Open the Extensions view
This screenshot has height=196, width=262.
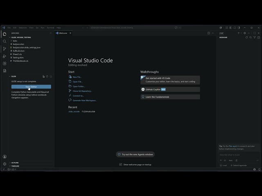[5, 64]
